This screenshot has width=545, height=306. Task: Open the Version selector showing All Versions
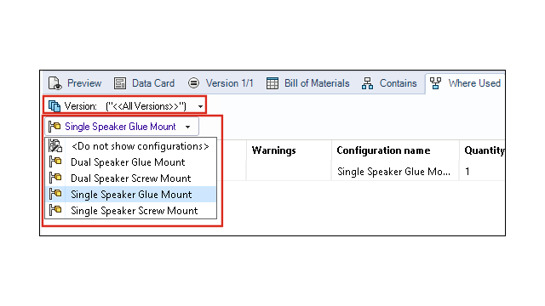pyautogui.click(x=125, y=105)
